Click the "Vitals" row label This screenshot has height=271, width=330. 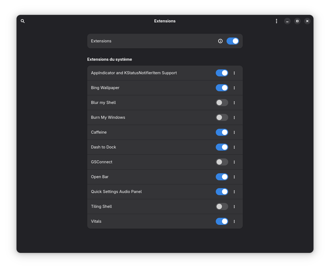(x=96, y=221)
